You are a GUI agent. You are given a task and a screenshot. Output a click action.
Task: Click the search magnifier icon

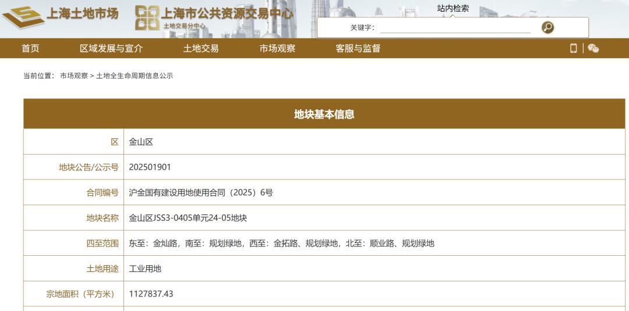coord(547,27)
